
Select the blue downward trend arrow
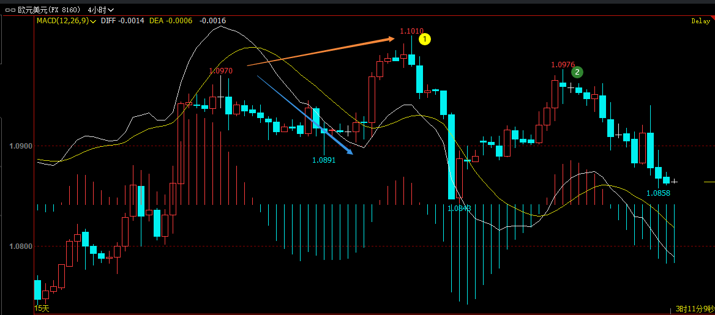point(305,114)
